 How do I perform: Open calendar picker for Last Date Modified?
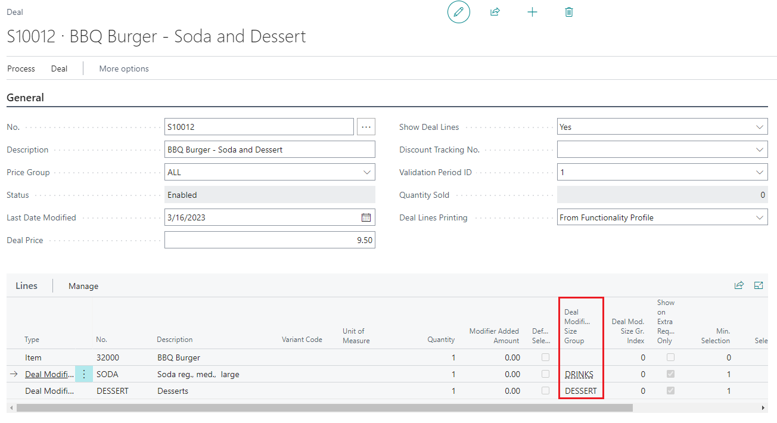point(366,217)
